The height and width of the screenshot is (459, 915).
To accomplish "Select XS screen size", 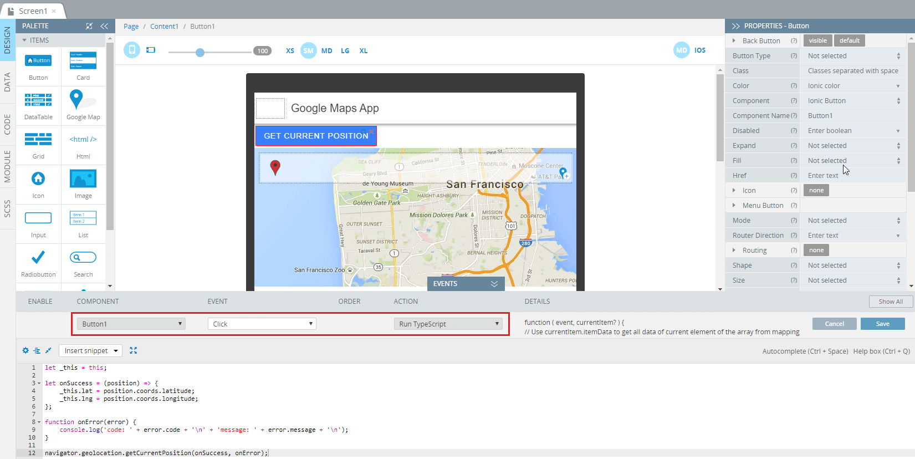I will click(290, 50).
